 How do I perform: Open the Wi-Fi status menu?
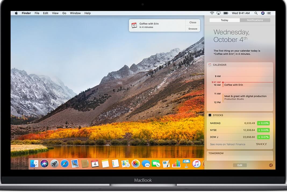click(212, 13)
